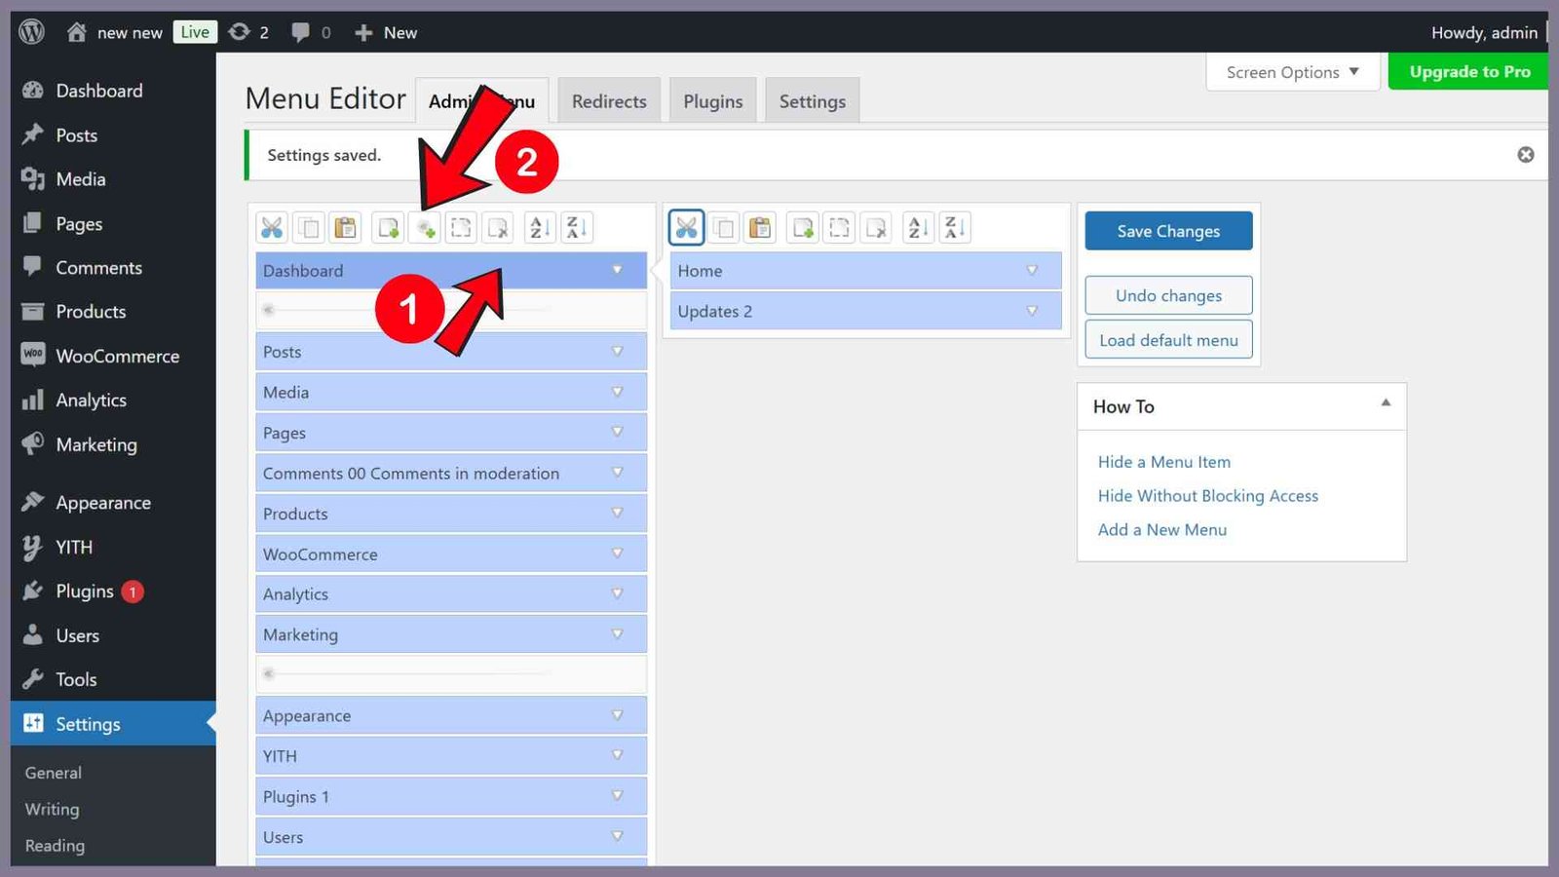1559x877 pixels.
Task: Open Add a New Menu link
Action: (x=1162, y=530)
